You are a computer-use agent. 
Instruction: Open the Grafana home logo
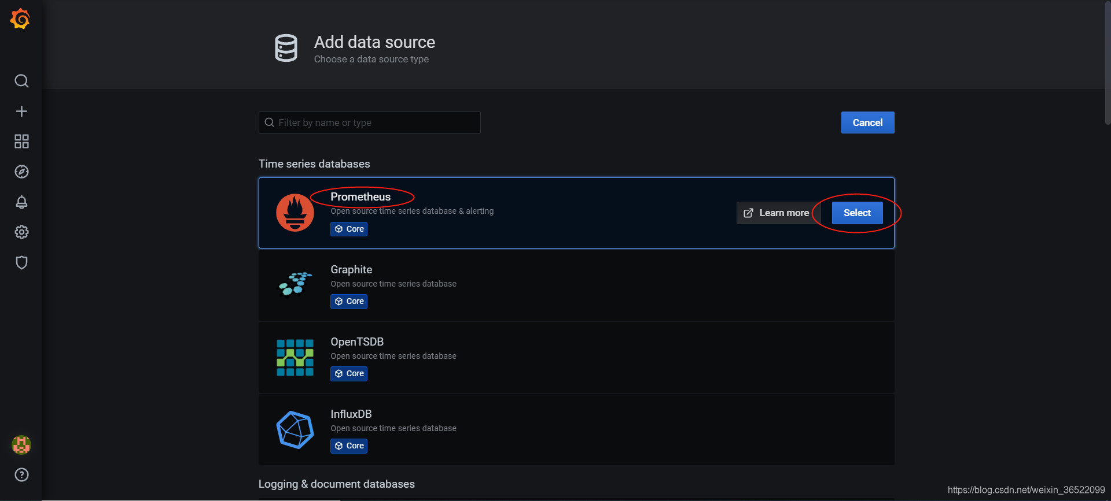click(20, 18)
